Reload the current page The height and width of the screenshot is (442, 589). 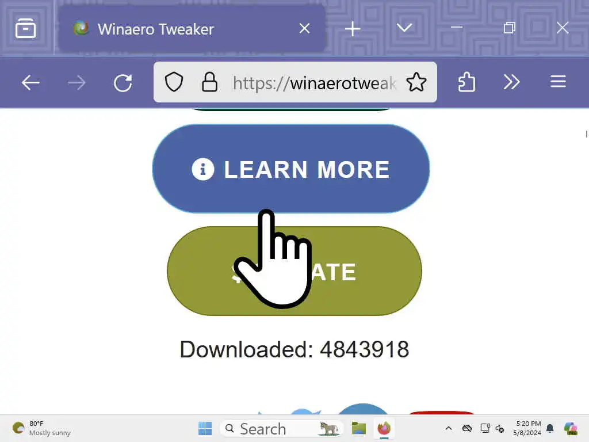123,83
